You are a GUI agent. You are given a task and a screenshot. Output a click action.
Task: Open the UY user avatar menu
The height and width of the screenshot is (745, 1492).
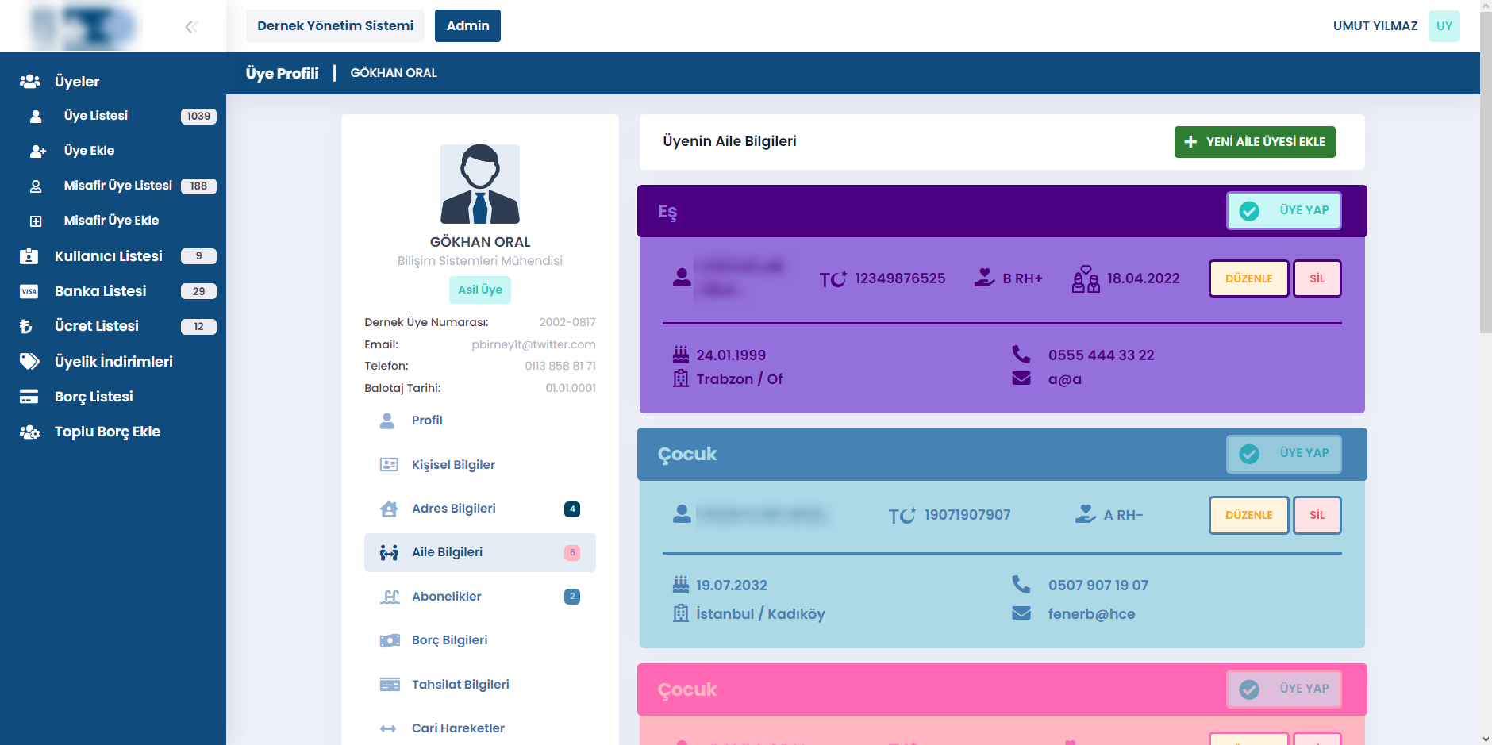click(x=1444, y=26)
